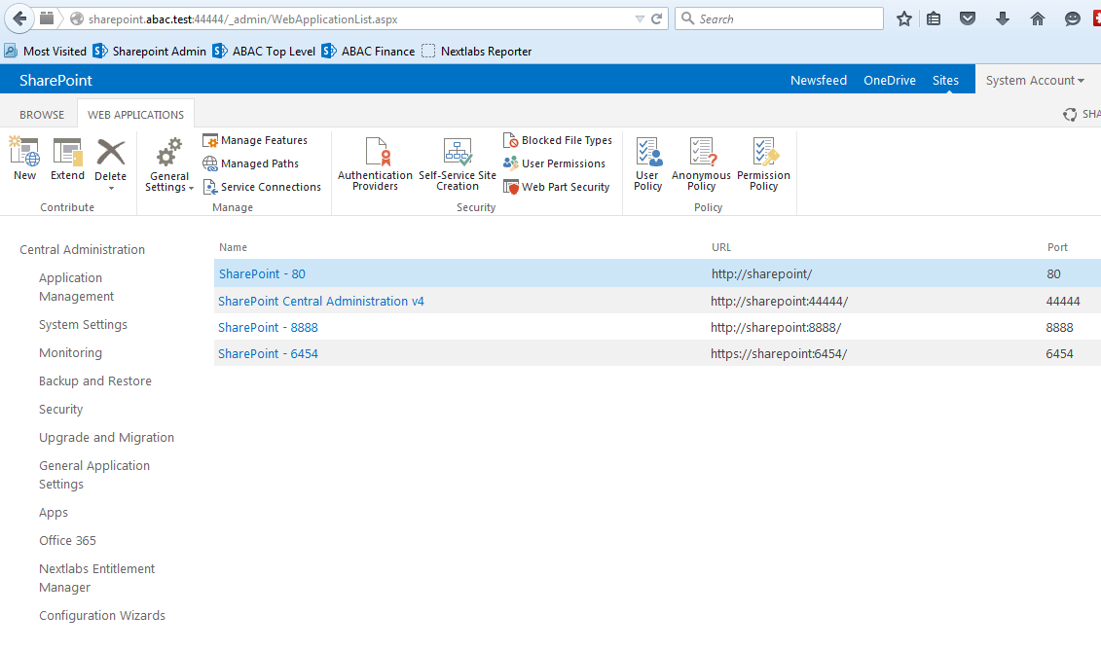This screenshot has height=651, width=1101.
Task: Open the browser downloads arrow icon
Action: click(x=1003, y=18)
